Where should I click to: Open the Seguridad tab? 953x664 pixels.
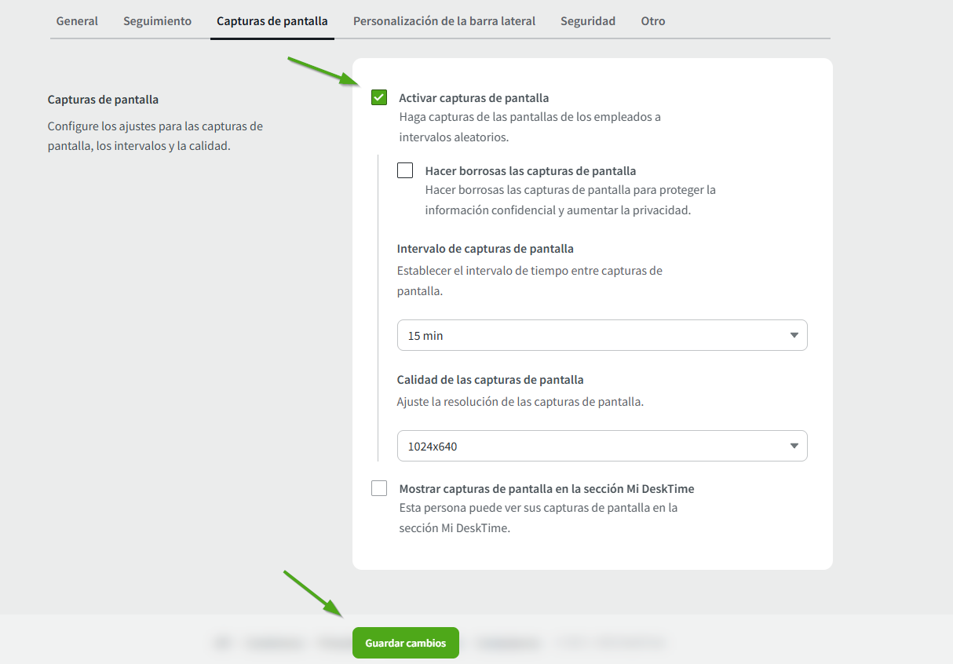tap(587, 21)
